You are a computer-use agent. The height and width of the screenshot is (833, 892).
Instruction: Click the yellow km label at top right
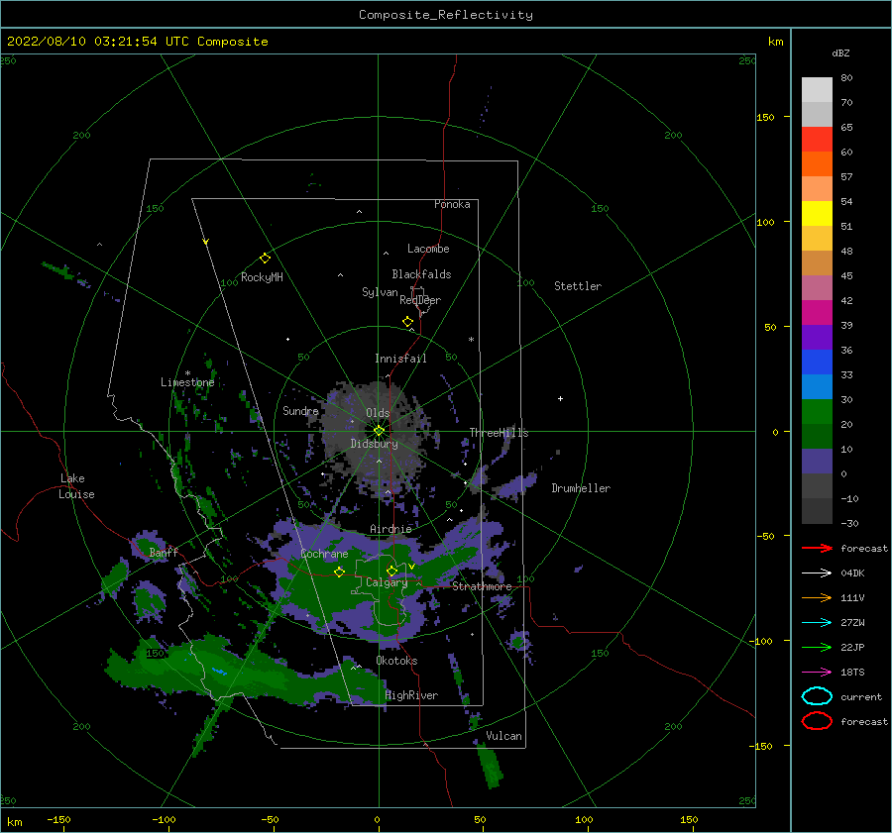(775, 42)
